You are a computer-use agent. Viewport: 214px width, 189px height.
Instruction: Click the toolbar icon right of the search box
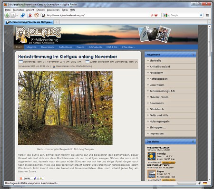207,15
